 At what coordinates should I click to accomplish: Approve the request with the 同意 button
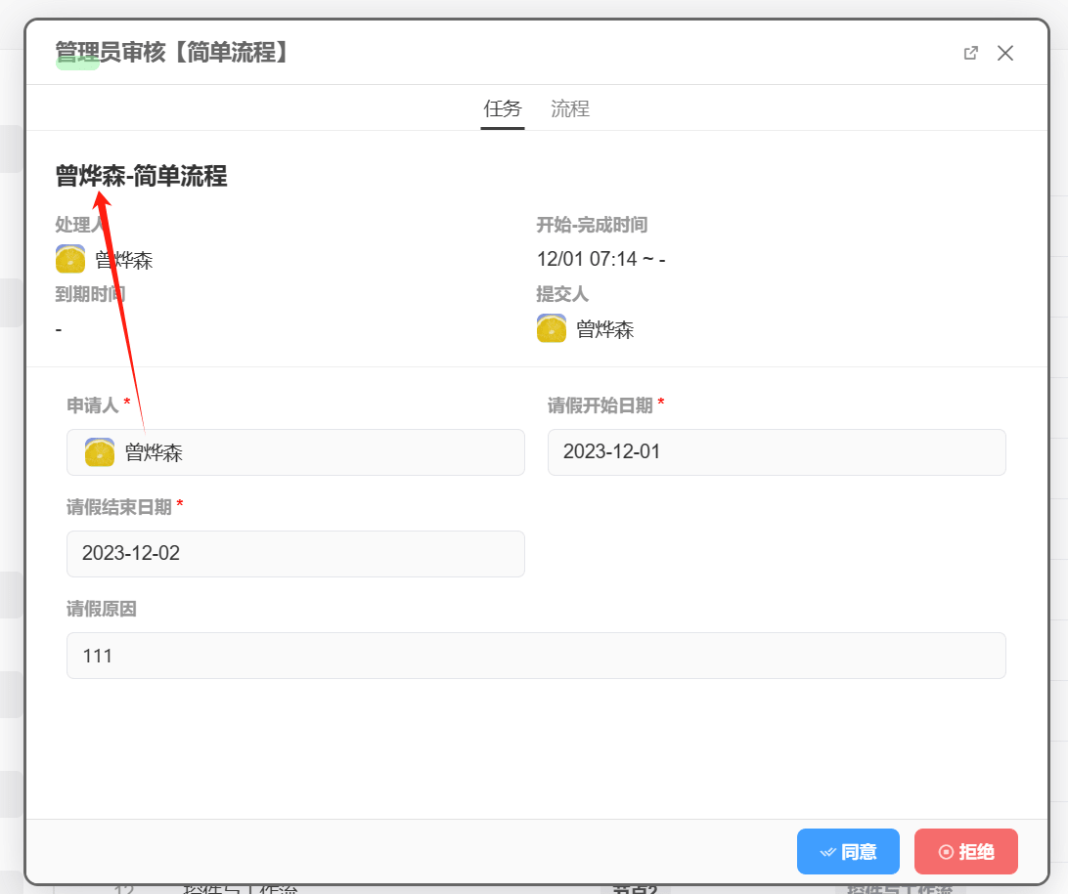[847, 851]
